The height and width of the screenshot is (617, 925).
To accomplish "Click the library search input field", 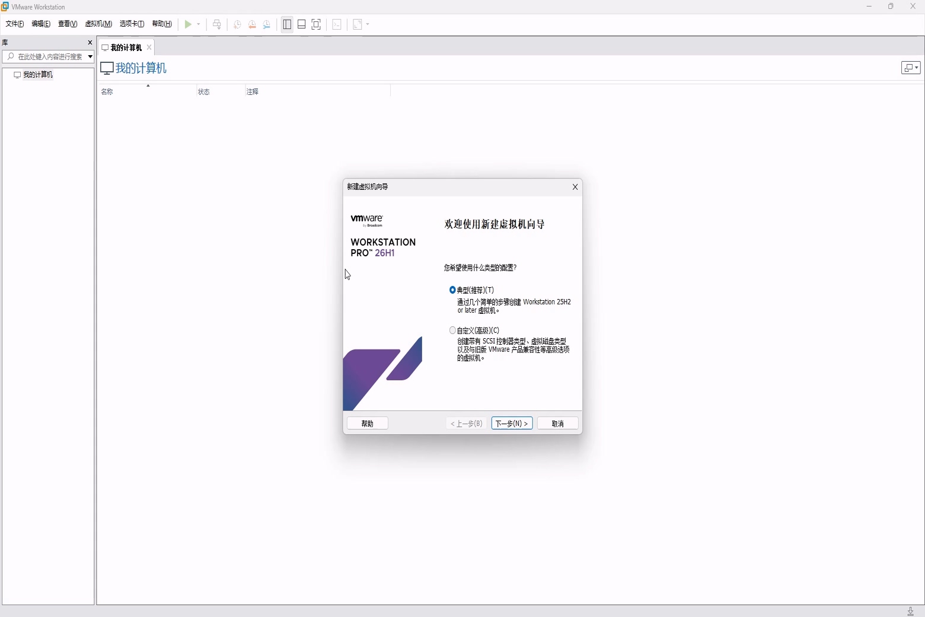I will (44, 56).
